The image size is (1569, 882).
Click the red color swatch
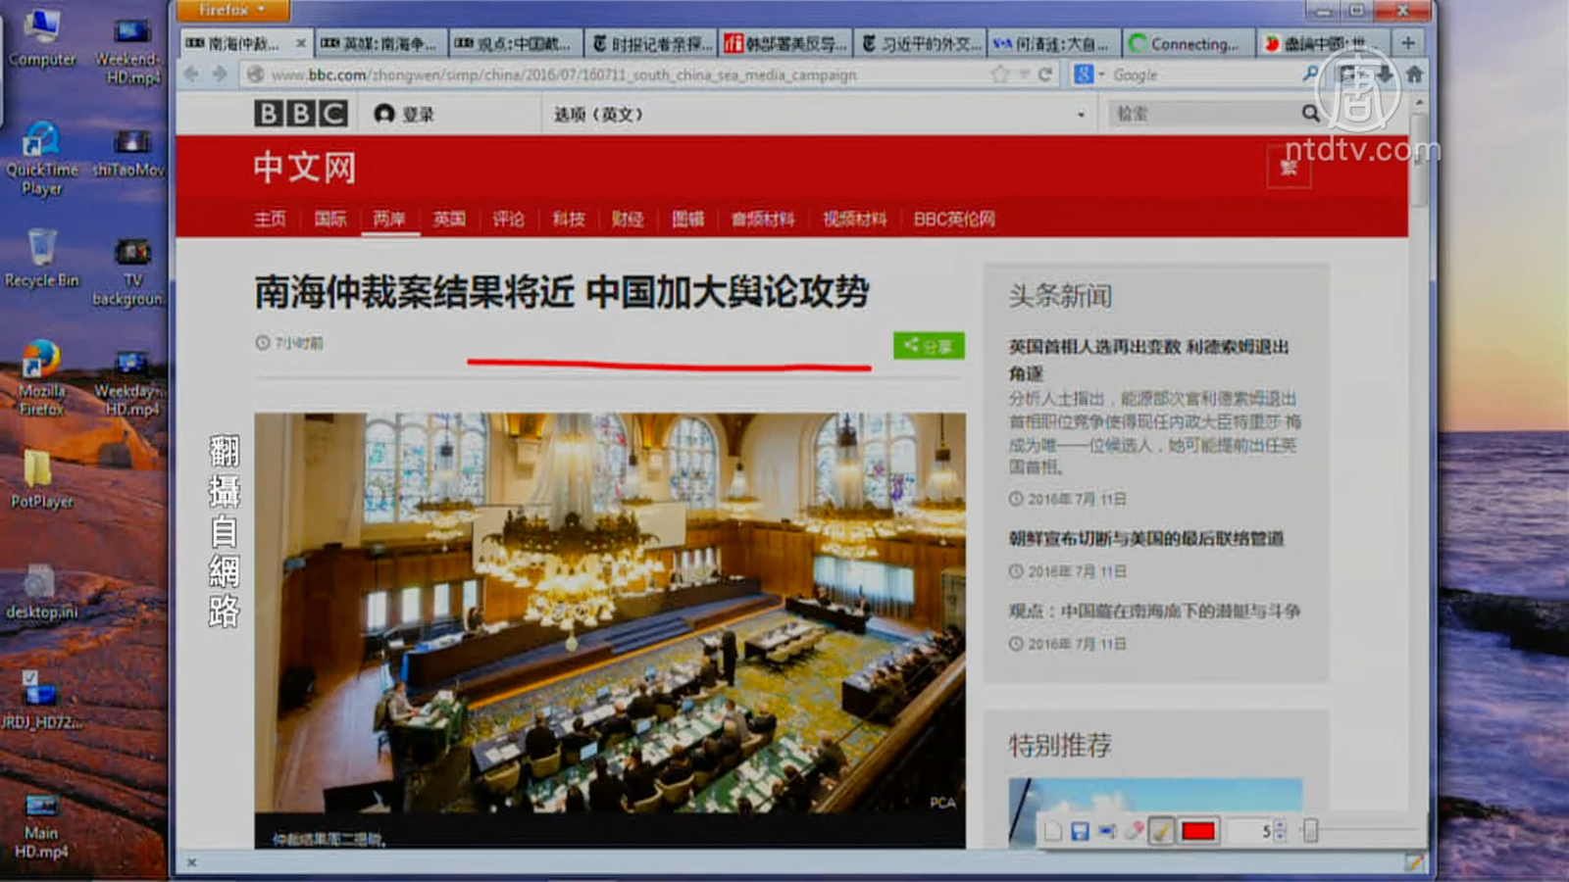click(1198, 831)
